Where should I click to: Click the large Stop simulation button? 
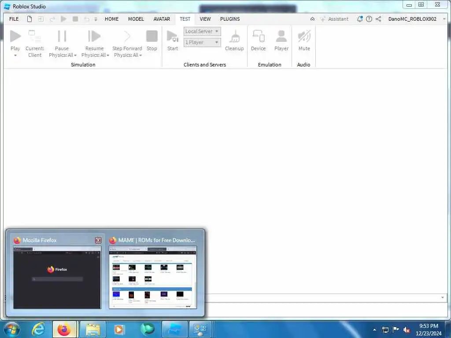pyautogui.click(x=152, y=36)
